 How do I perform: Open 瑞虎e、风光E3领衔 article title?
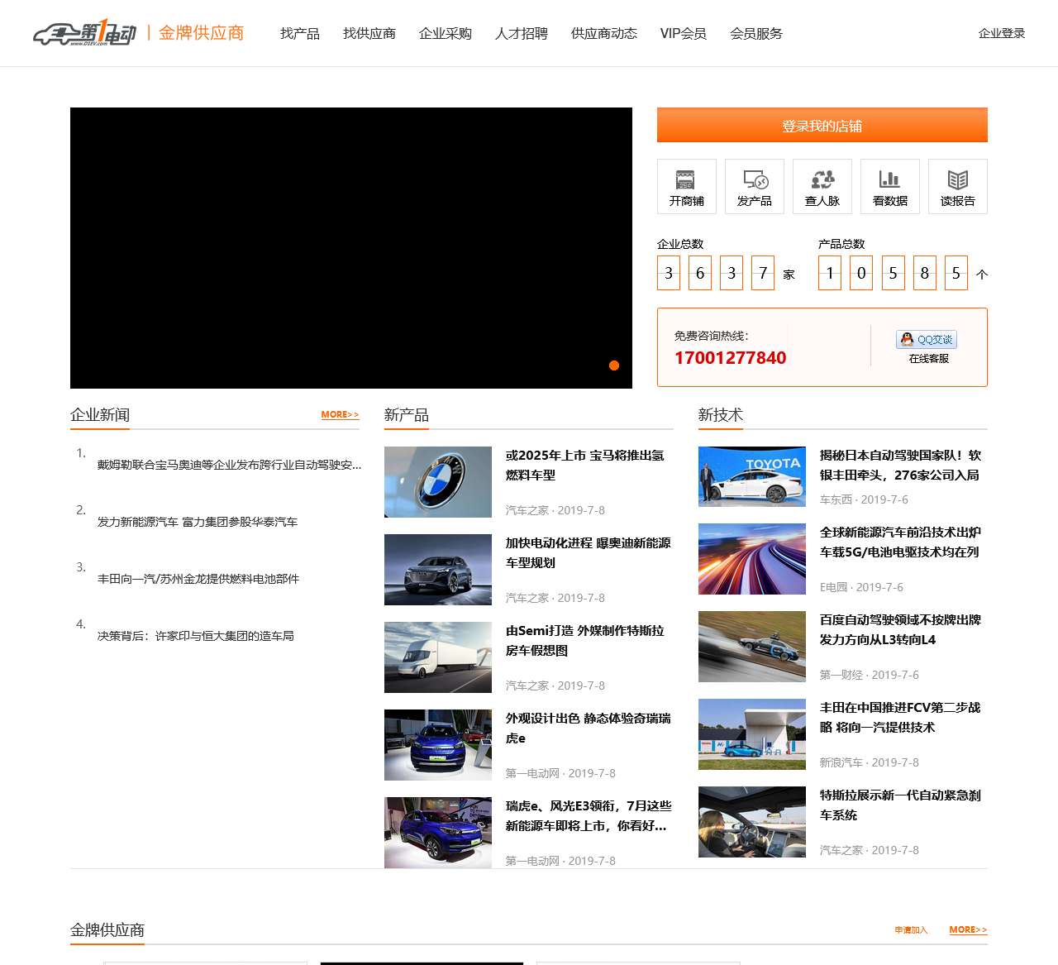[589, 816]
